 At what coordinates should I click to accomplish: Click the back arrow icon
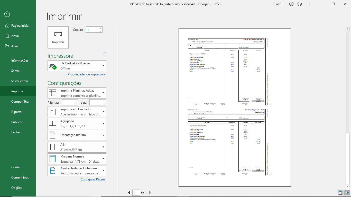(x=7, y=14)
